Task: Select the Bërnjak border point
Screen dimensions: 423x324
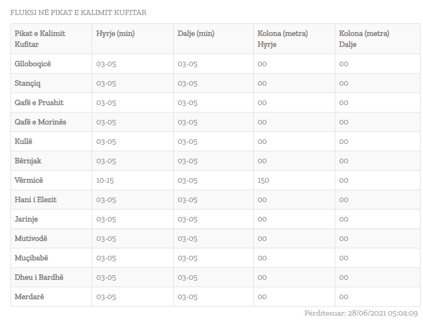Action: pyautogui.click(x=28, y=161)
